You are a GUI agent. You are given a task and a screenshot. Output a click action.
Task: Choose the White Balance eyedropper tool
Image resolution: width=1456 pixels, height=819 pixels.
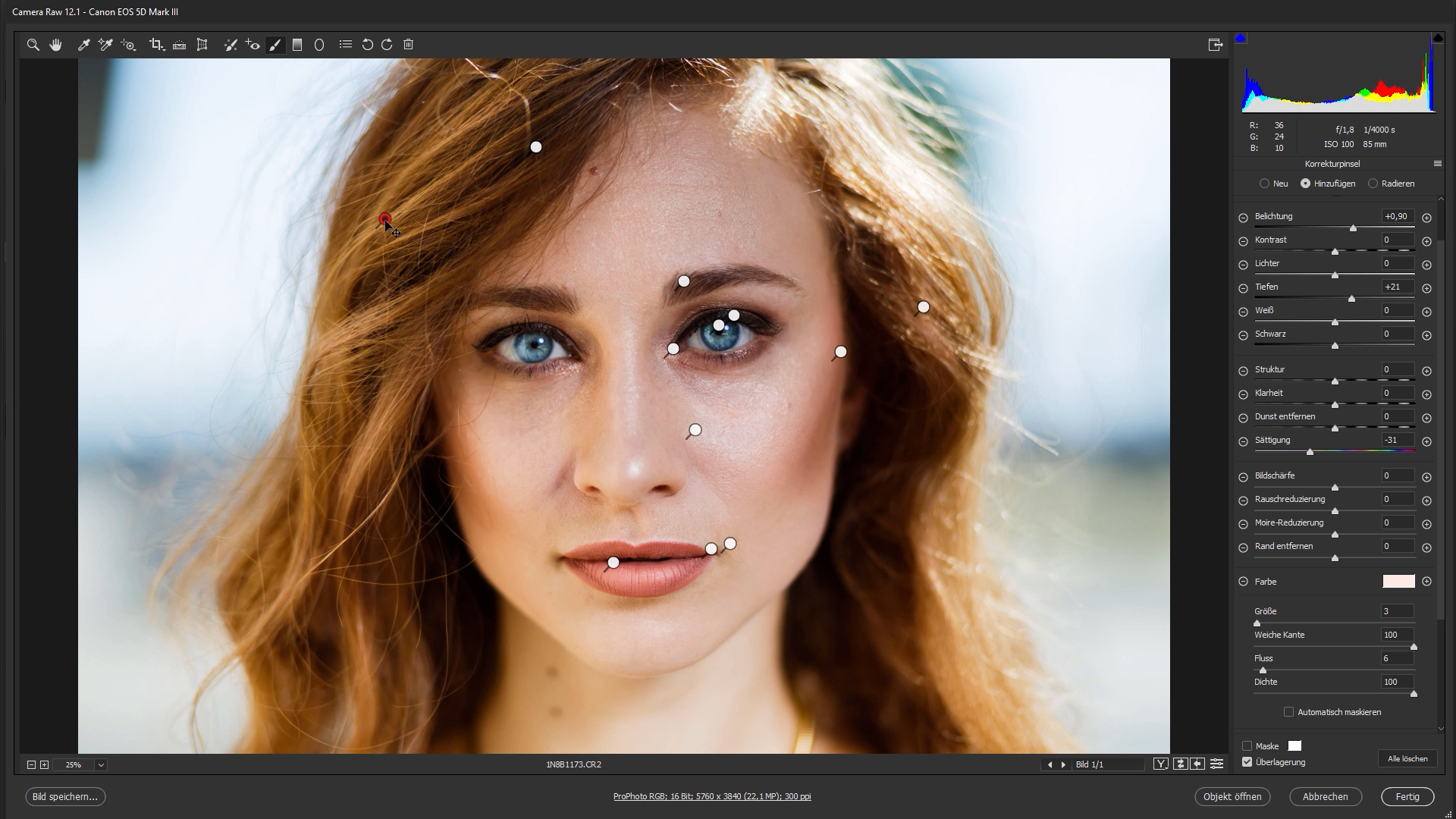[x=83, y=45]
